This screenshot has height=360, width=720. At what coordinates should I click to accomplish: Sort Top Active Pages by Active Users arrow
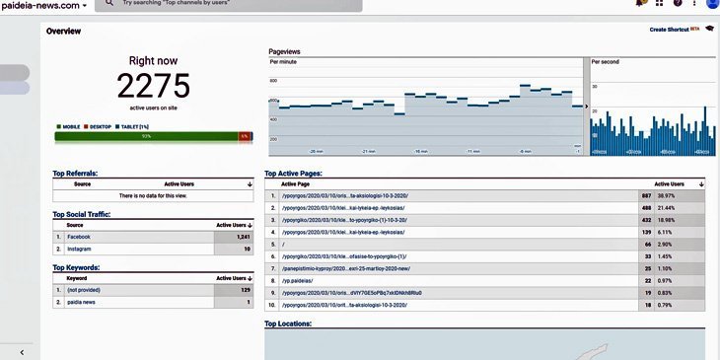click(701, 184)
